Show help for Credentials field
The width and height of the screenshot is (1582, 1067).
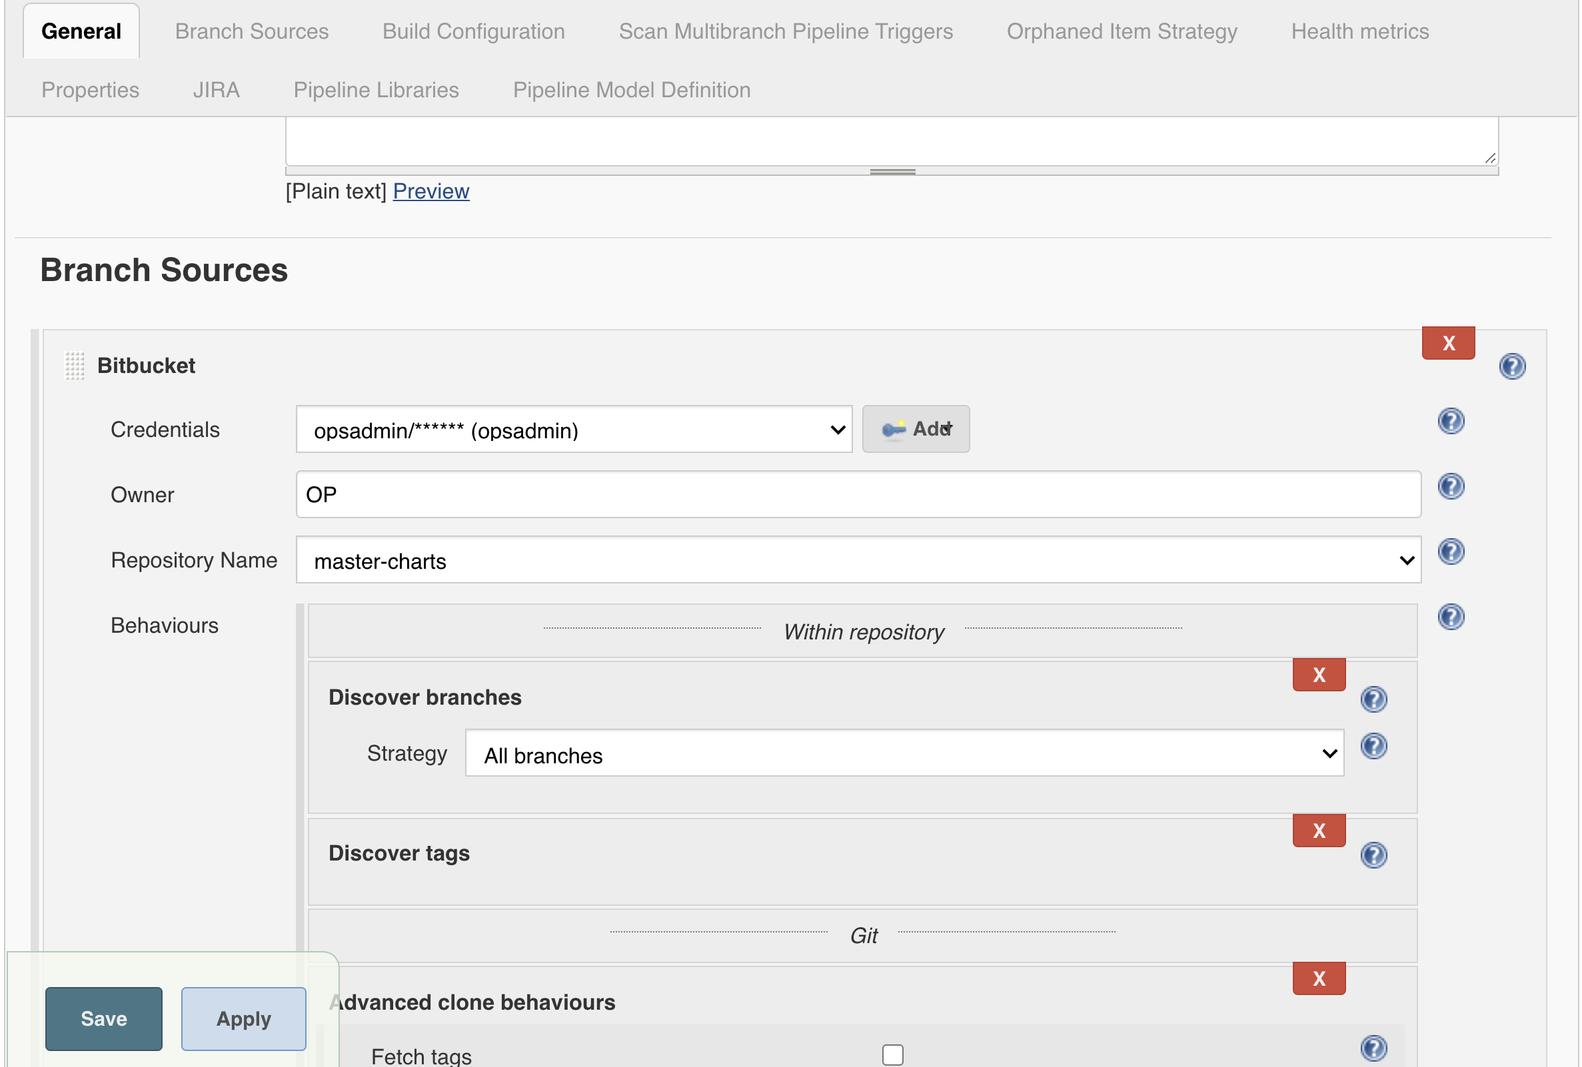pos(1451,421)
